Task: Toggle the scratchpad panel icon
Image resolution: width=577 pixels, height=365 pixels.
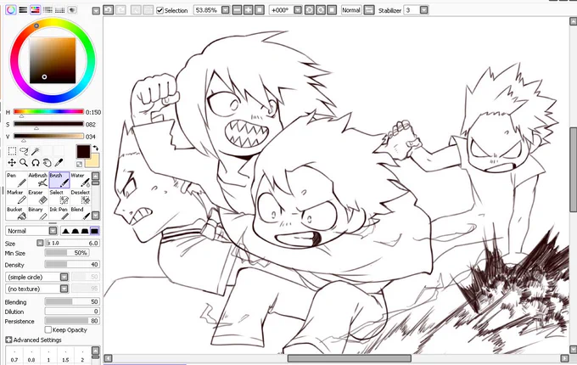Action: [x=72, y=10]
